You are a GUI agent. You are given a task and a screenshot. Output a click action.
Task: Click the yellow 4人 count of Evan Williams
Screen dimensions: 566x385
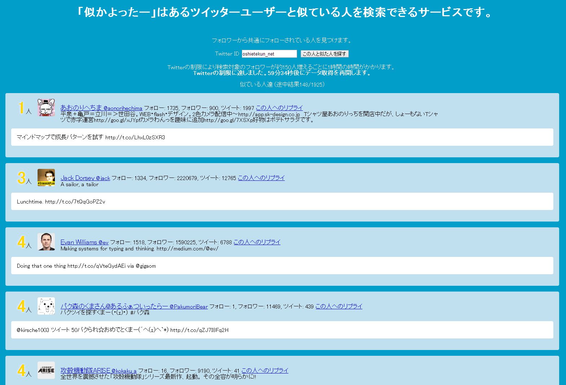pos(25,242)
